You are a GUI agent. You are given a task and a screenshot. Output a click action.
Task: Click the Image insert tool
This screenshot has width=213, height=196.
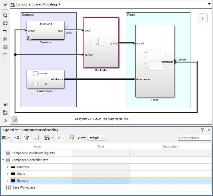(5, 47)
